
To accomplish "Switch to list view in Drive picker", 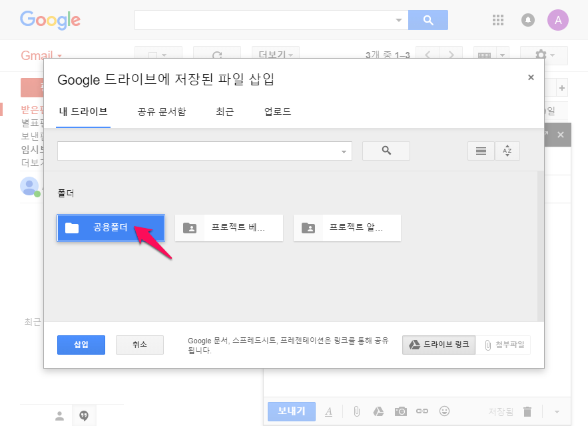I will pos(481,151).
